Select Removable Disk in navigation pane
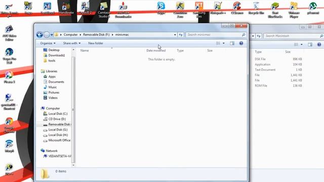 coord(57,124)
